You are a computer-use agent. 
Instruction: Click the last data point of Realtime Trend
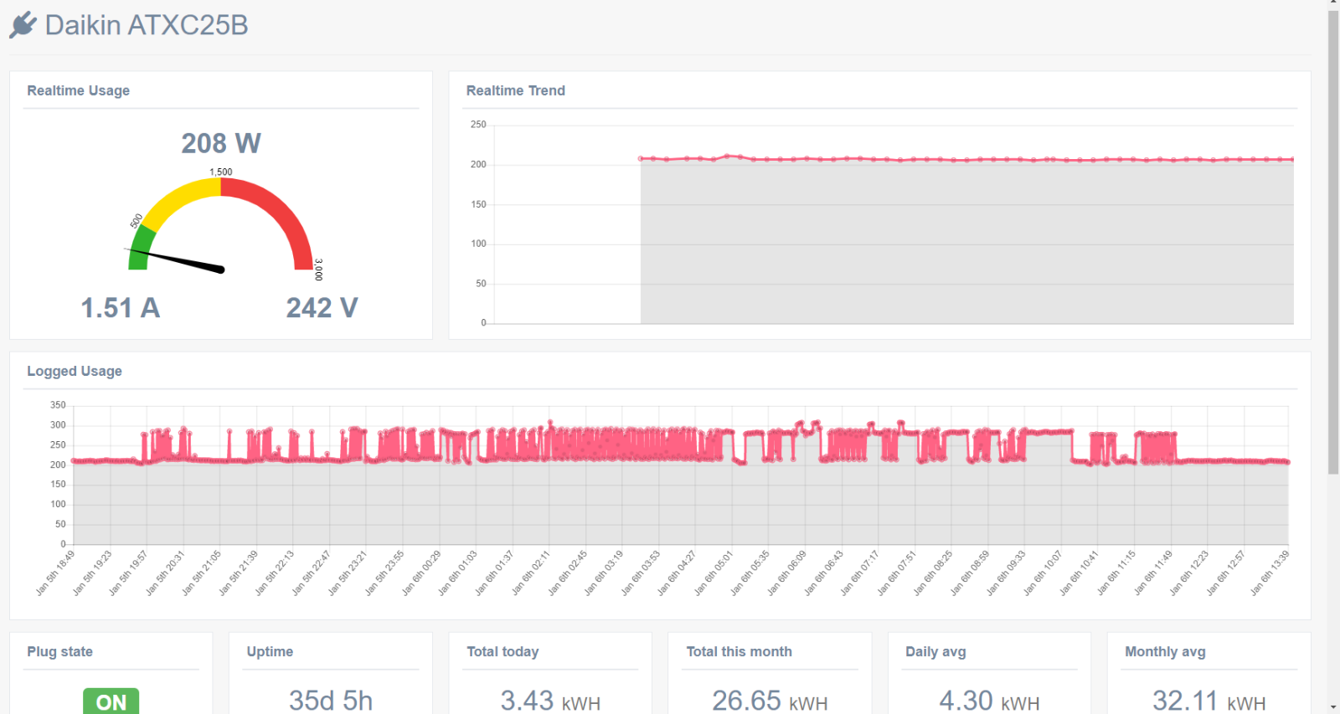tap(1293, 159)
